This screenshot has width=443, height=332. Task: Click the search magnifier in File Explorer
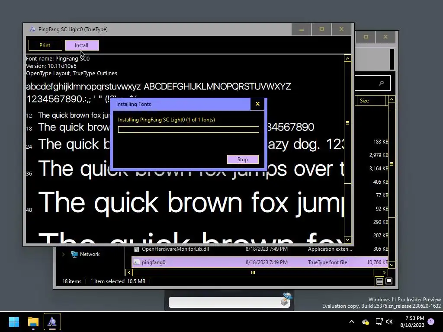pos(381,83)
